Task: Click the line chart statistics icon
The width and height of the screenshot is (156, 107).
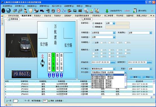Action: click(75, 11)
